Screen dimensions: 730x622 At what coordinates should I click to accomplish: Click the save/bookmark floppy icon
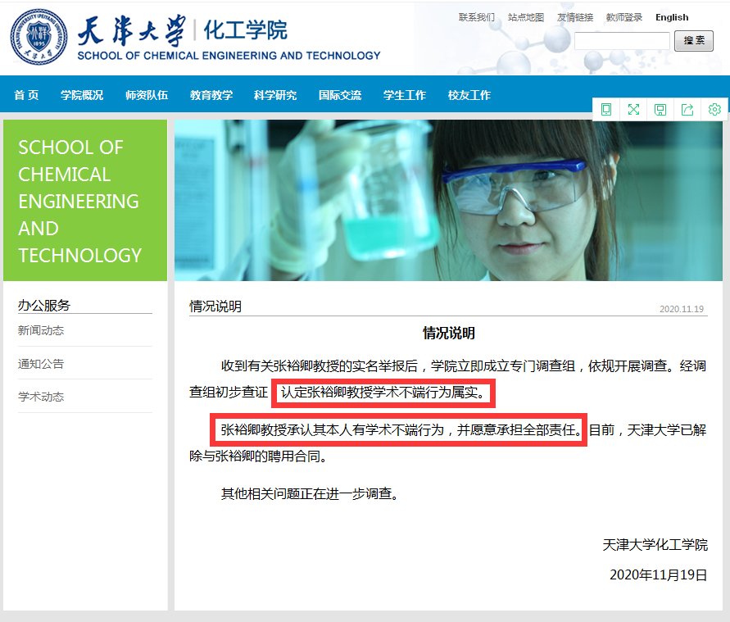(x=660, y=109)
